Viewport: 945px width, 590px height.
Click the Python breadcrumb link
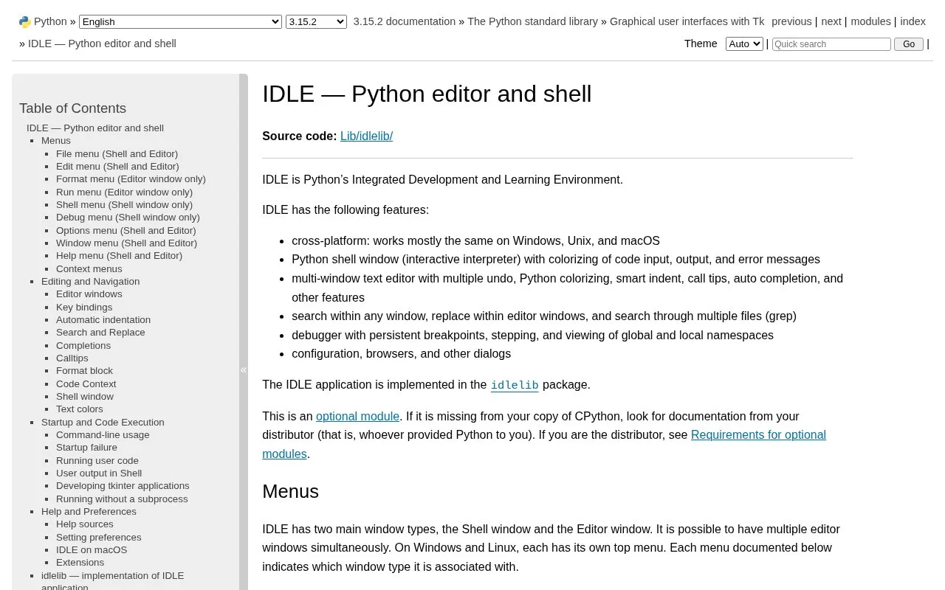click(50, 21)
